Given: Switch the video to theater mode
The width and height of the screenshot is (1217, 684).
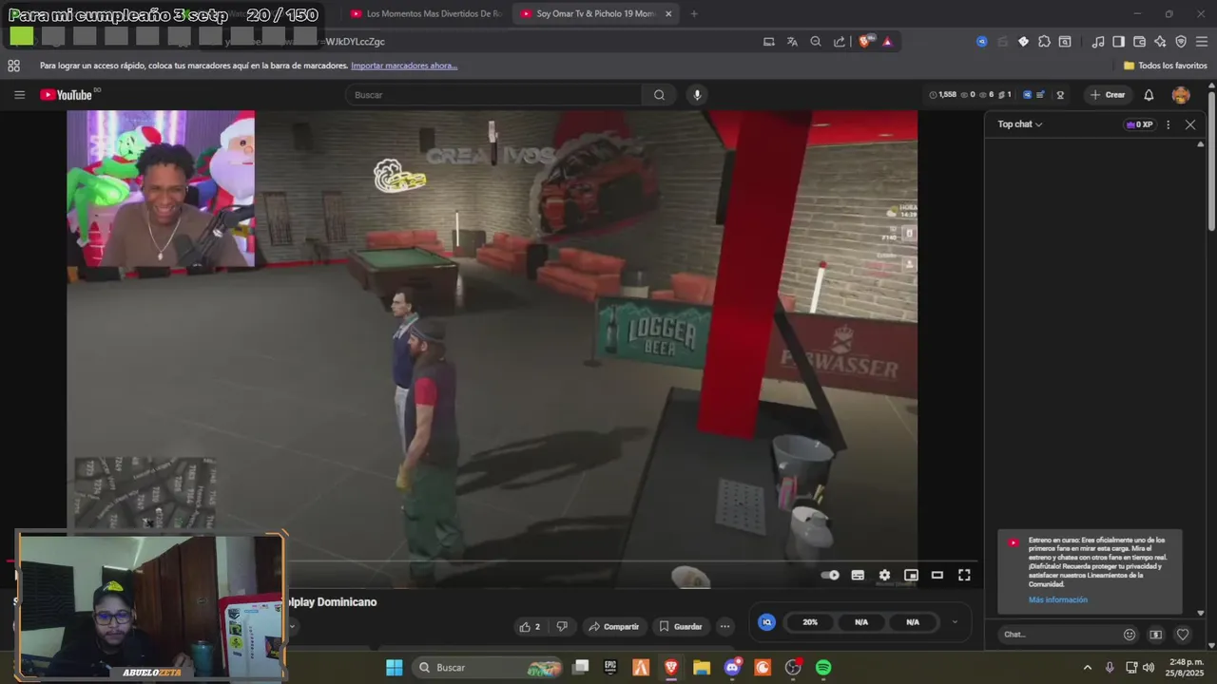Looking at the screenshot, I should [937, 575].
